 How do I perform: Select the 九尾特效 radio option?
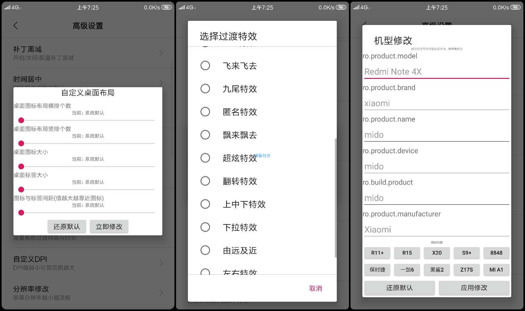[205, 89]
